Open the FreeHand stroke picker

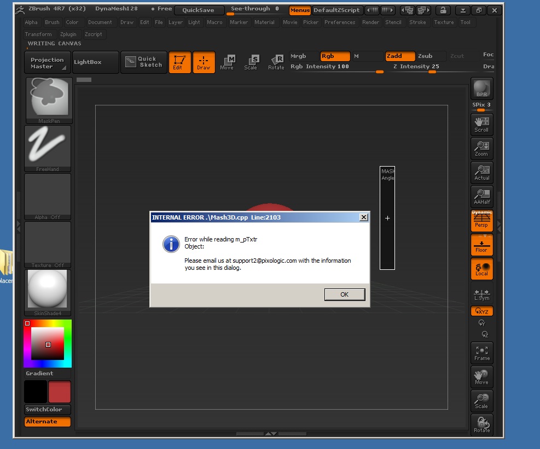pyautogui.click(x=48, y=149)
